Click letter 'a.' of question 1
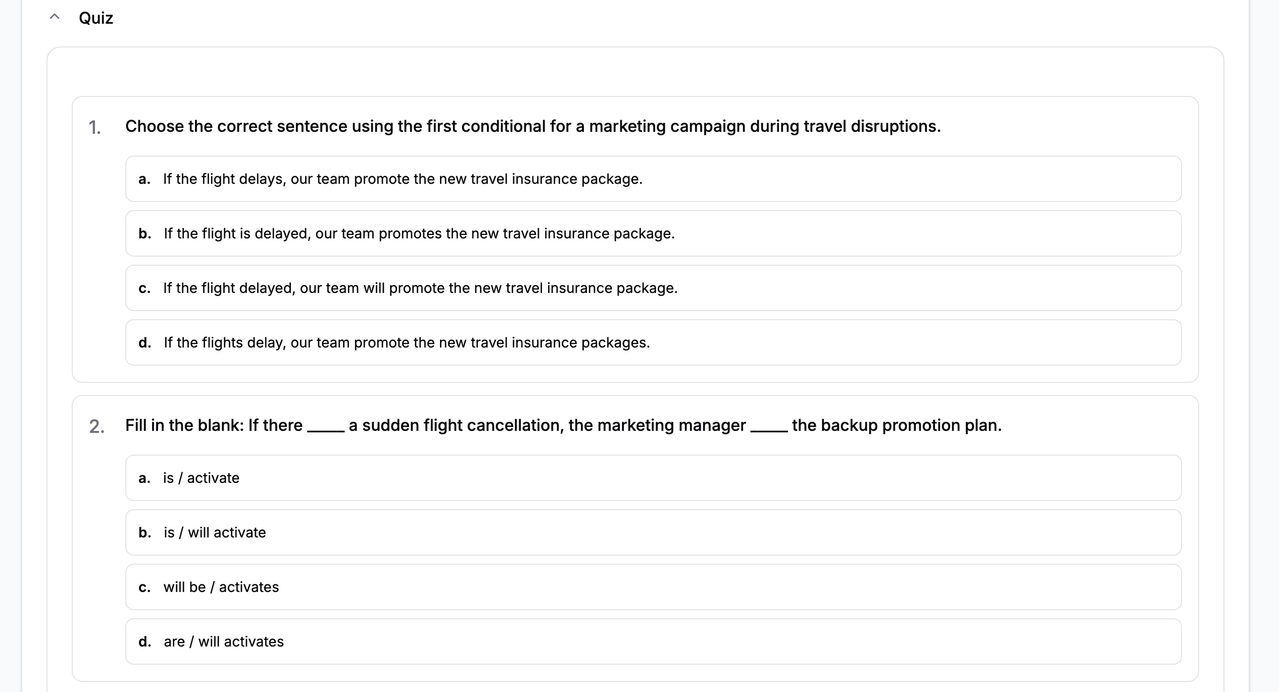The height and width of the screenshot is (692, 1279). pos(144,179)
